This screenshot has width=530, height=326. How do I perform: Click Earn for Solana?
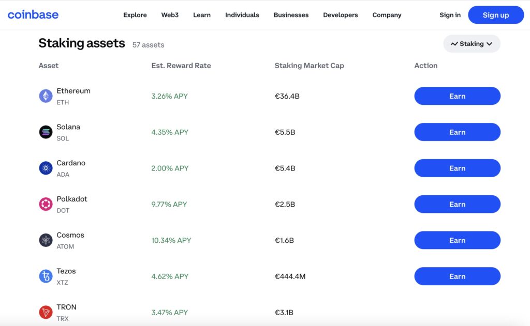(x=458, y=132)
